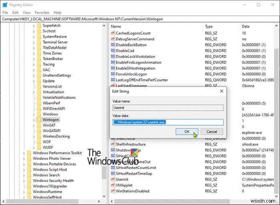Click the tree pane scroll down arrow
The image size is (280, 205).
click(x=104, y=196)
